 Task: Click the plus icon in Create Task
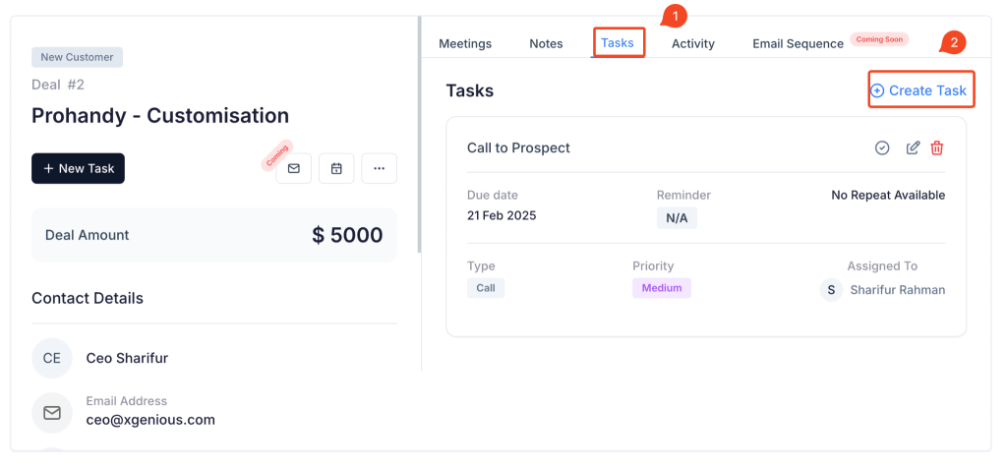coord(876,91)
